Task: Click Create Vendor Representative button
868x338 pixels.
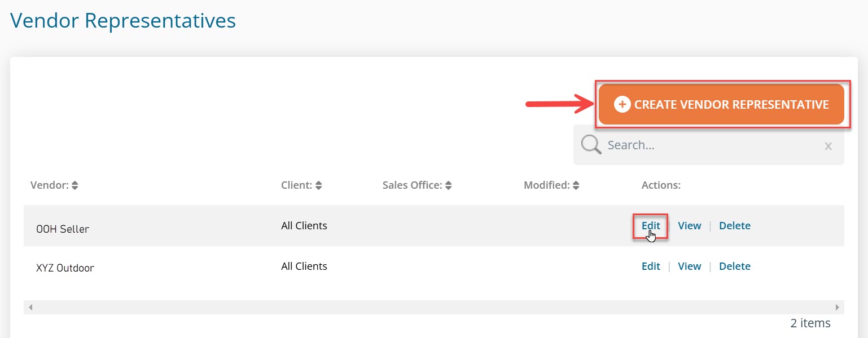Action: coord(721,104)
